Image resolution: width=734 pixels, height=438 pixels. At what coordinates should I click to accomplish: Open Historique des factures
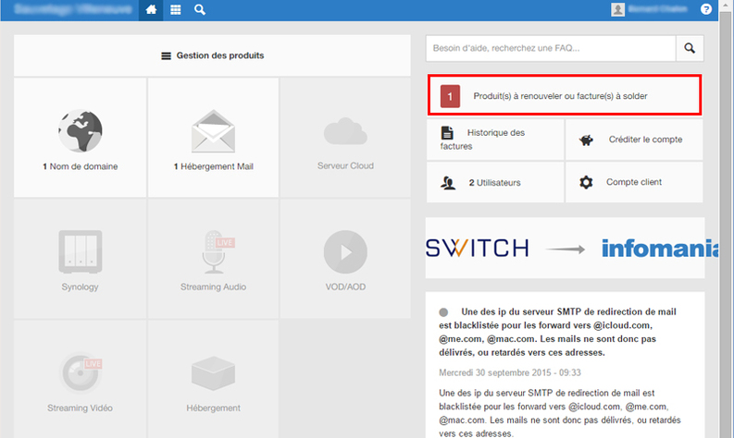(495, 140)
